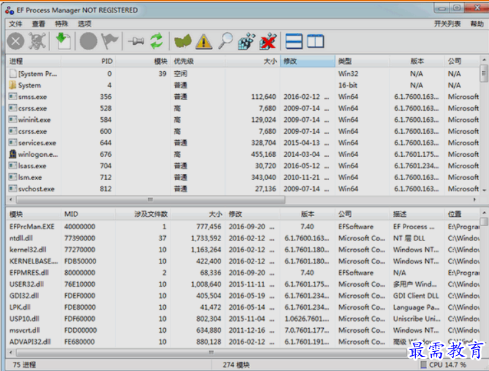The image size is (489, 371).
Task: Open the 文件 menu
Action: coord(15,24)
